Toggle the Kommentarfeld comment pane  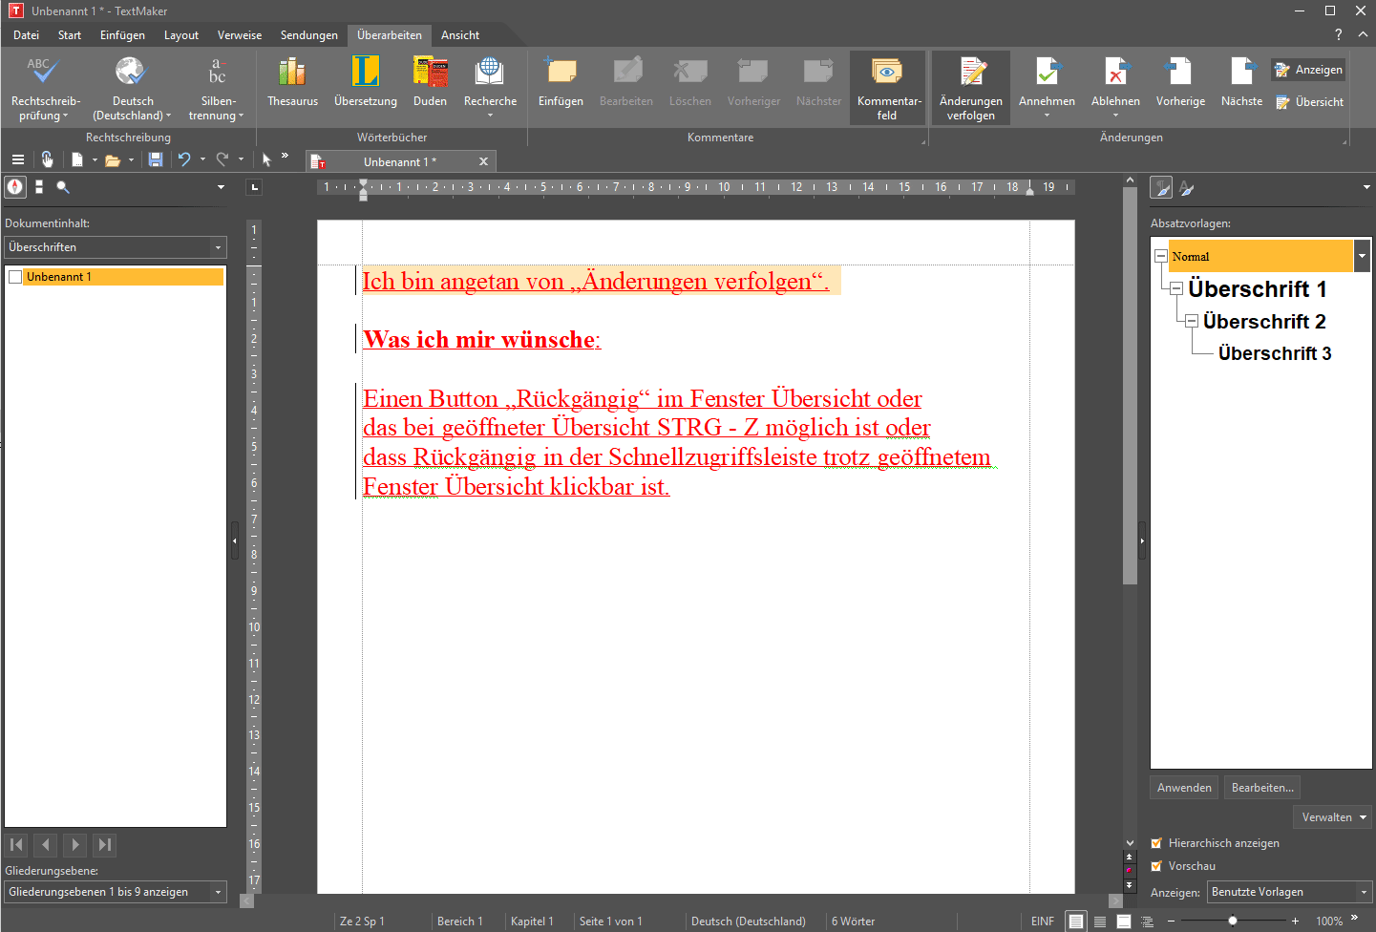point(888,88)
